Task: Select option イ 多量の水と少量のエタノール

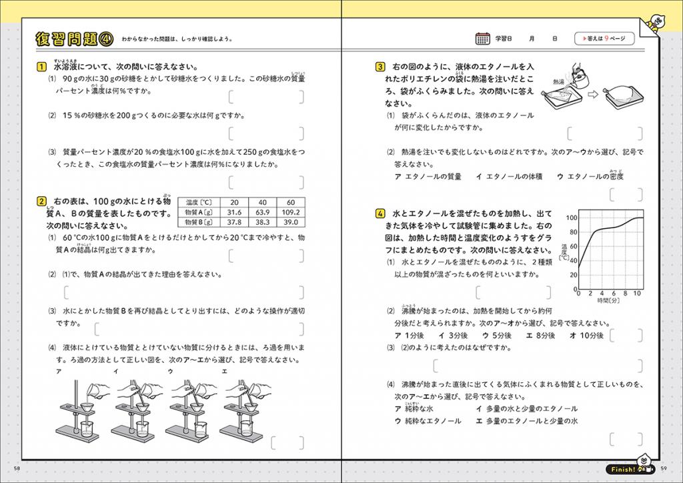Action: coord(527,408)
